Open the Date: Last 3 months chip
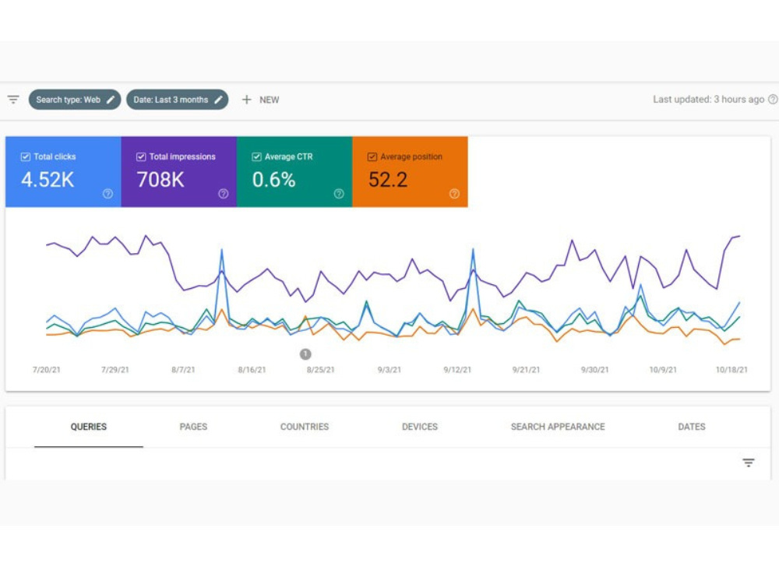 pyautogui.click(x=178, y=100)
